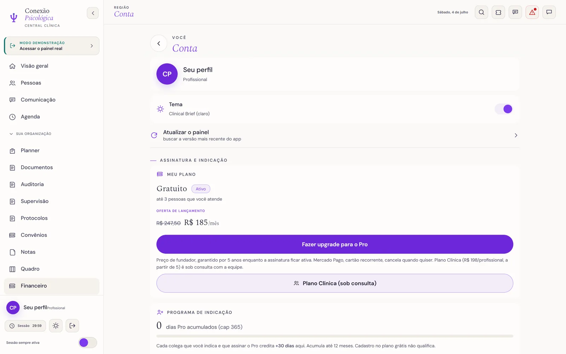Open the Atualizar o painel row
The width and height of the screenshot is (566, 354).
pyautogui.click(x=335, y=135)
